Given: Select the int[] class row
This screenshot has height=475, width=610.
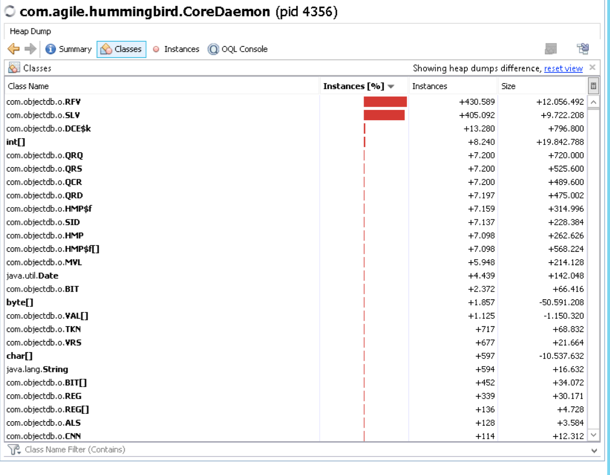Looking at the screenshot, I should [x=296, y=142].
